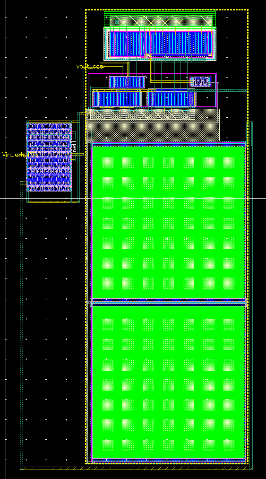This screenshot has width=266, height=479.
Task: Select the lower large green capacitor block
Action: click(169, 383)
